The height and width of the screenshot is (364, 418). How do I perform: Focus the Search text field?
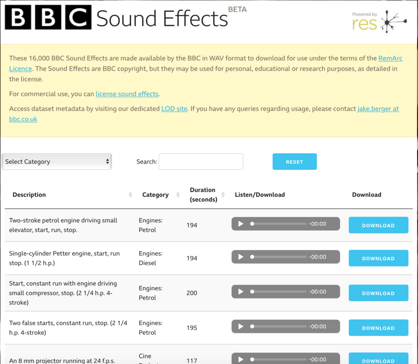point(201,162)
